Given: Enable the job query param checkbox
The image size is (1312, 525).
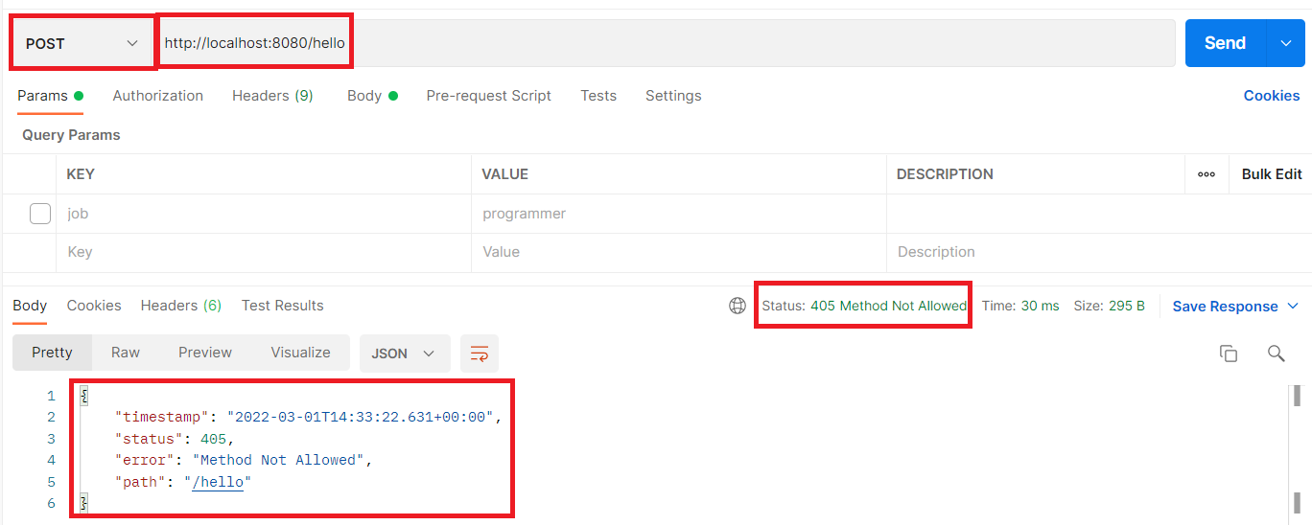Looking at the screenshot, I should pyautogui.click(x=40, y=214).
